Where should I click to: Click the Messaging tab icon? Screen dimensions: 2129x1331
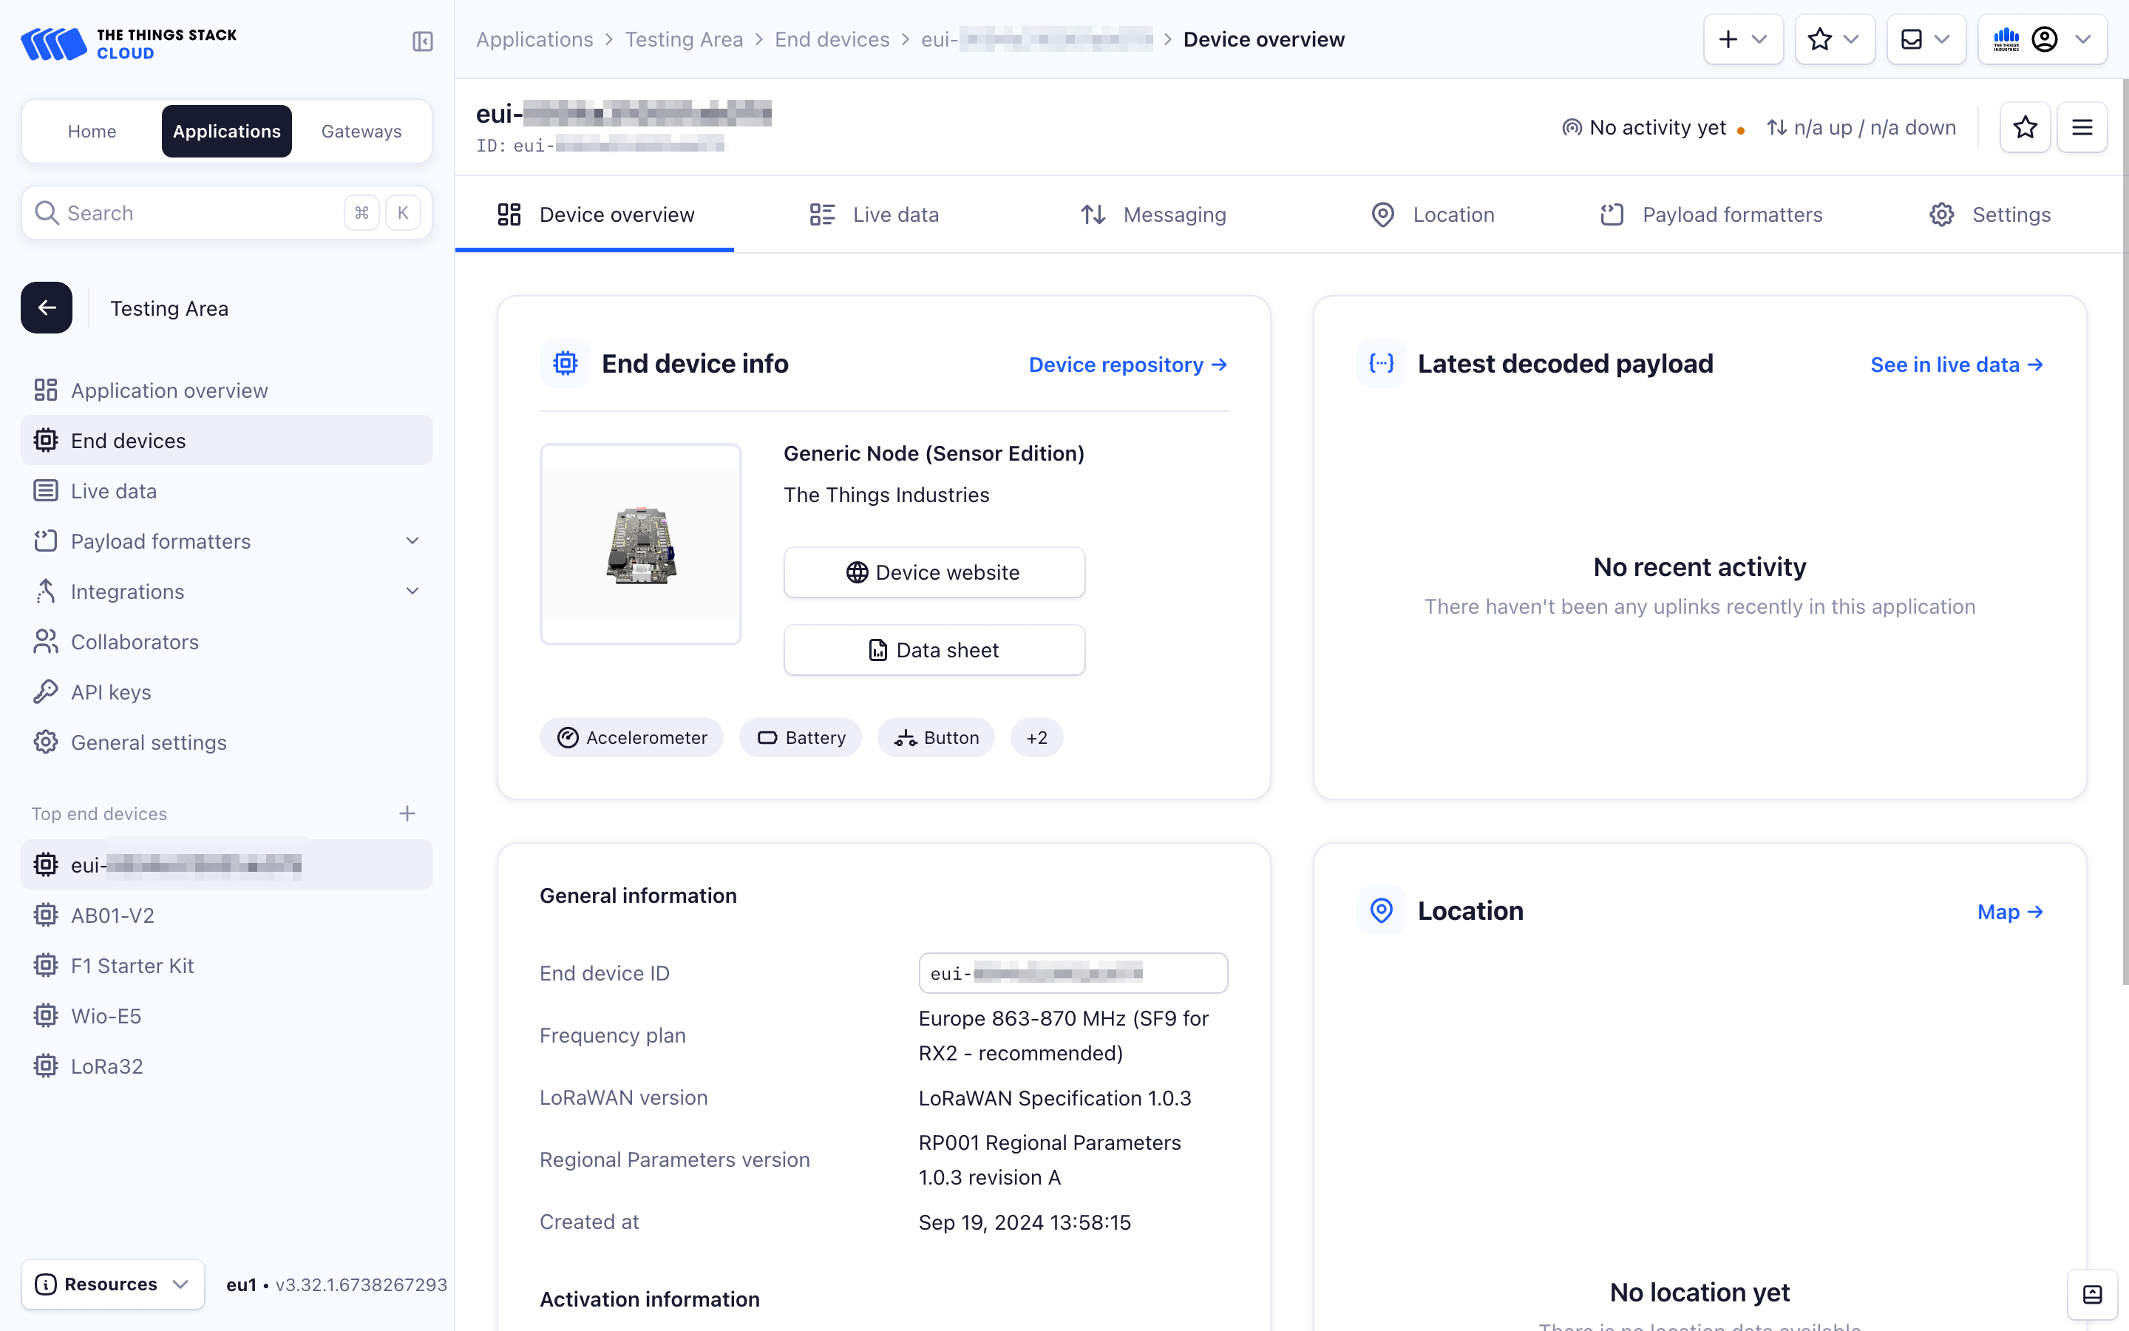(x=1093, y=214)
